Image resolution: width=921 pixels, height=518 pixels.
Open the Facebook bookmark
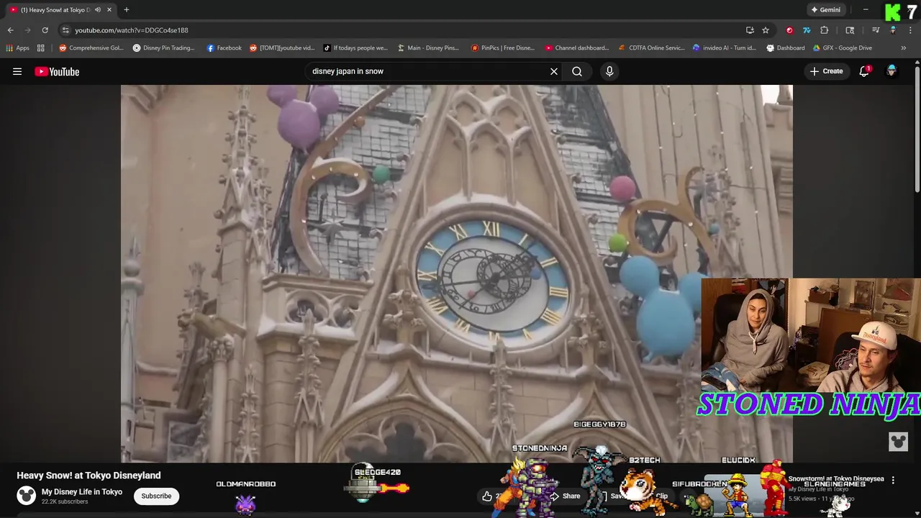[x=224, y=48]
